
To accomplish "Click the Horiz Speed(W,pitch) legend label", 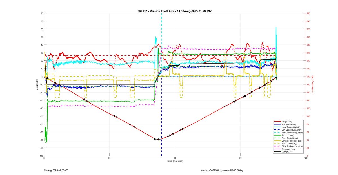I will (x=291, y=127).
